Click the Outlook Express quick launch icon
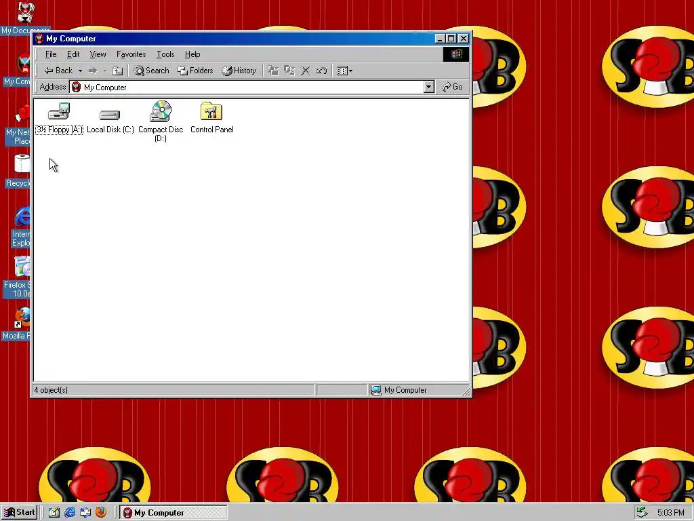 [85, 513]
